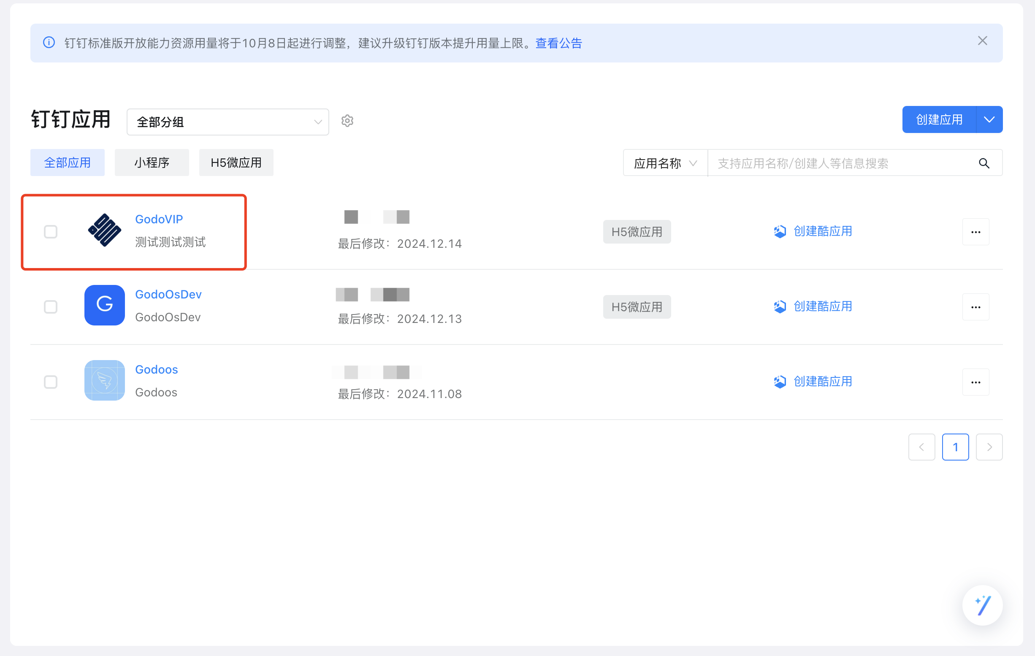The width and height of the screenshot is (1035, 656).
Task: Click 创建酷应用 link for GodoVIP
Action: 823,231
